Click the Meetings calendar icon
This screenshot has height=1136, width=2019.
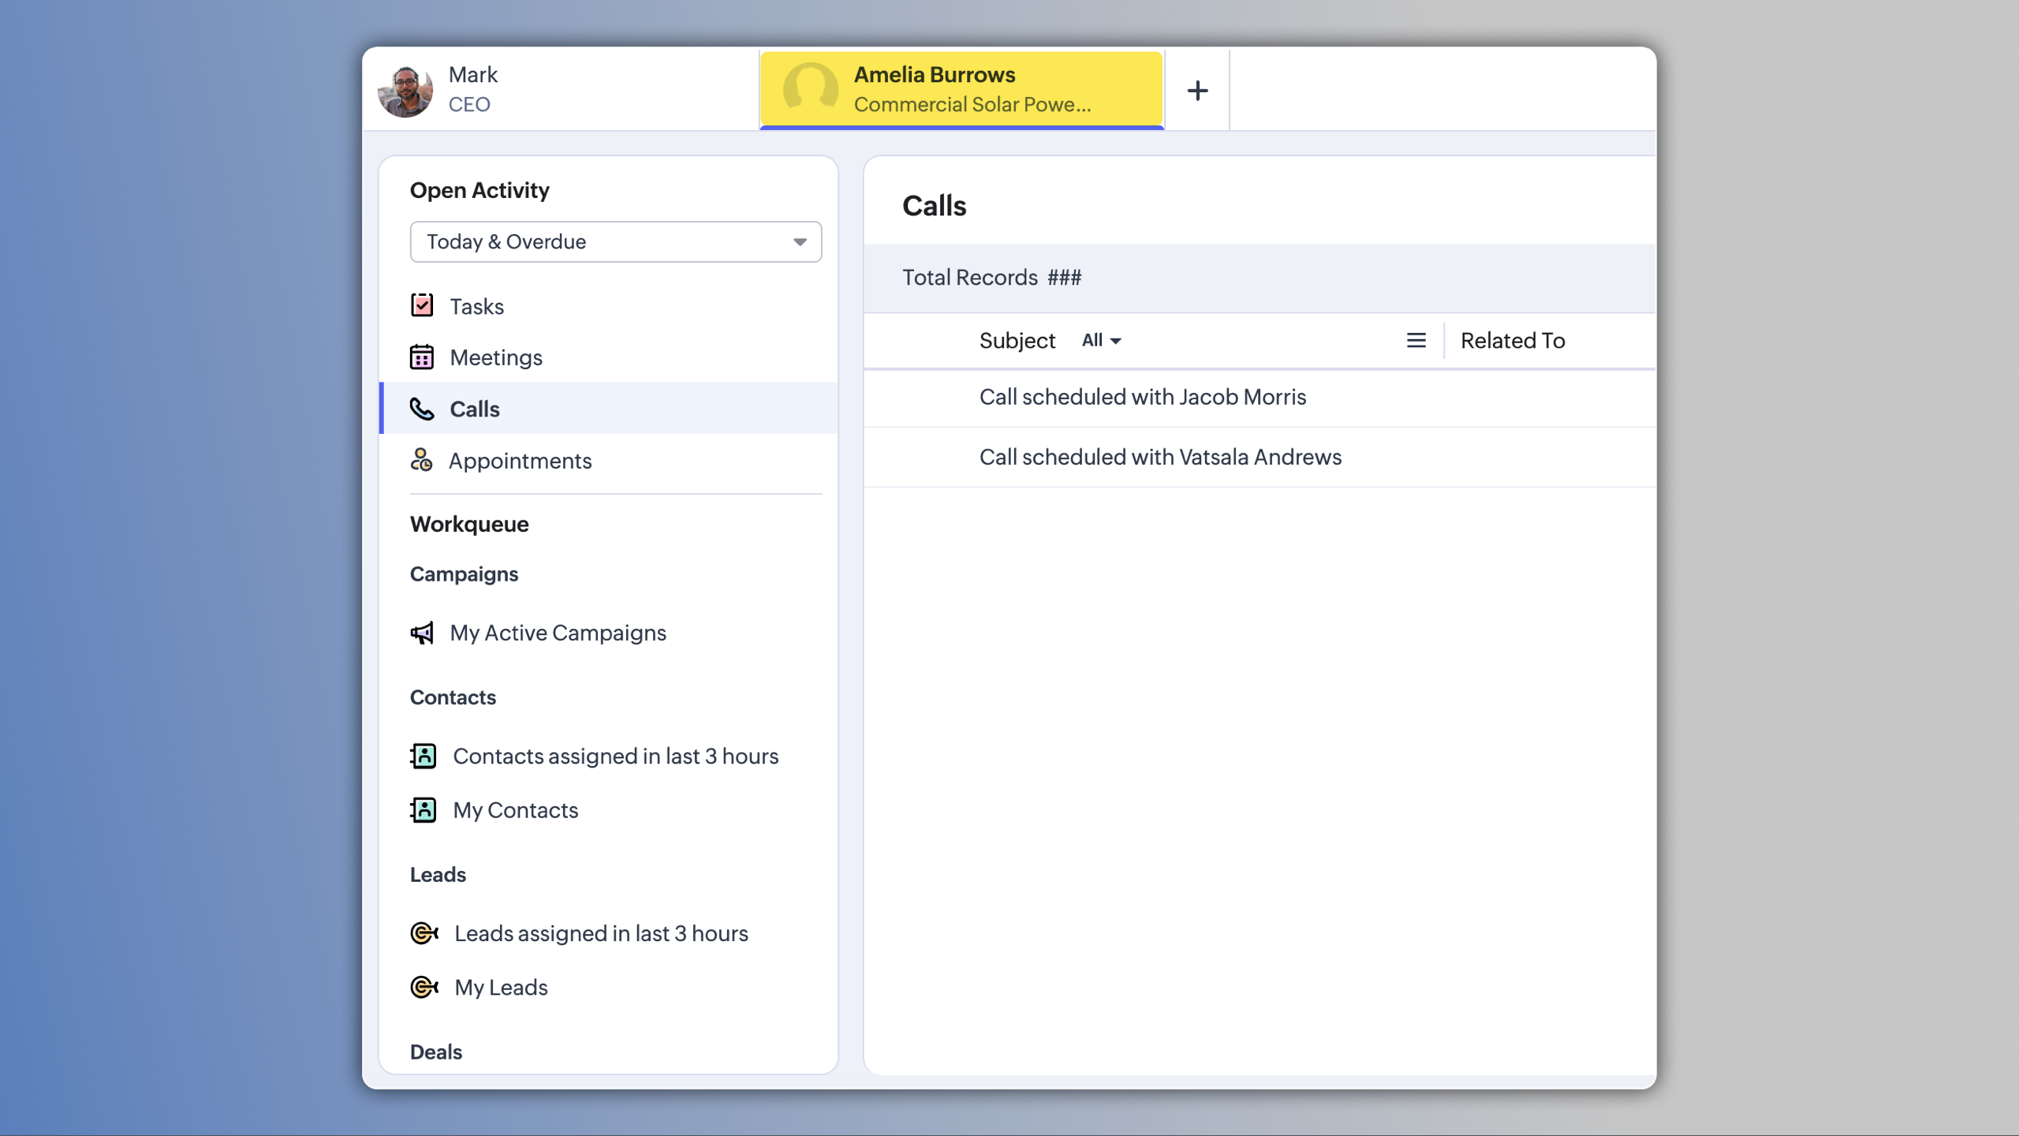(422, 357)
